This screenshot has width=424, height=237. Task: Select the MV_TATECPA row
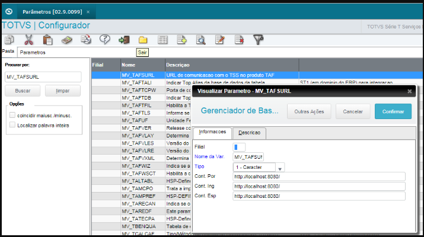pyautogui.click(x=141, y=219)
